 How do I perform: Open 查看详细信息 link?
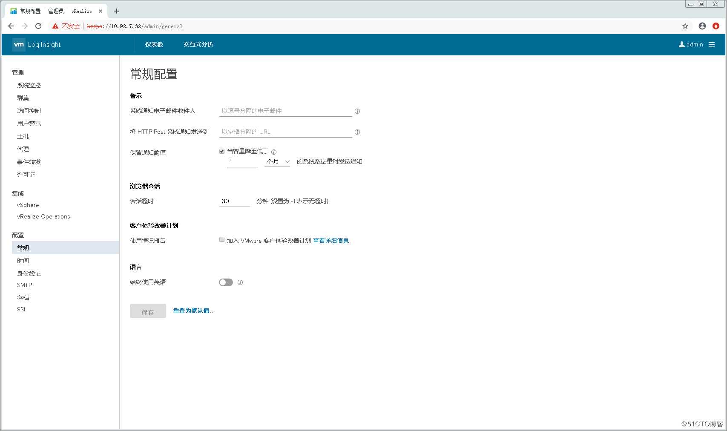[x=331, y=241]
